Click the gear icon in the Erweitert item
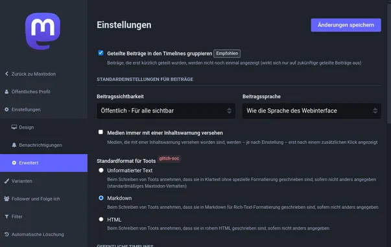The image size is (391, 247). click(14, 163)
